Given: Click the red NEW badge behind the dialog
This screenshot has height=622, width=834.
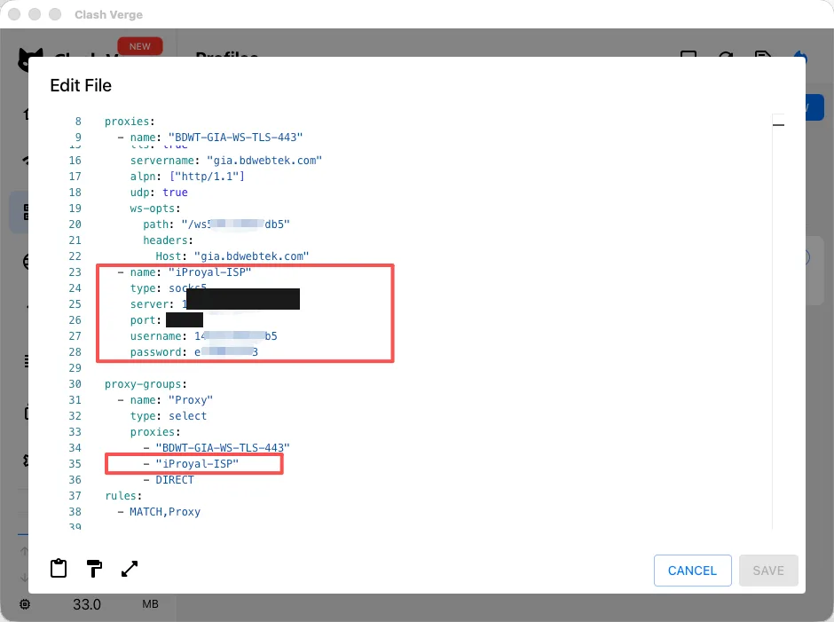Looking at the screenshot, I should click(x=140, y=46).
